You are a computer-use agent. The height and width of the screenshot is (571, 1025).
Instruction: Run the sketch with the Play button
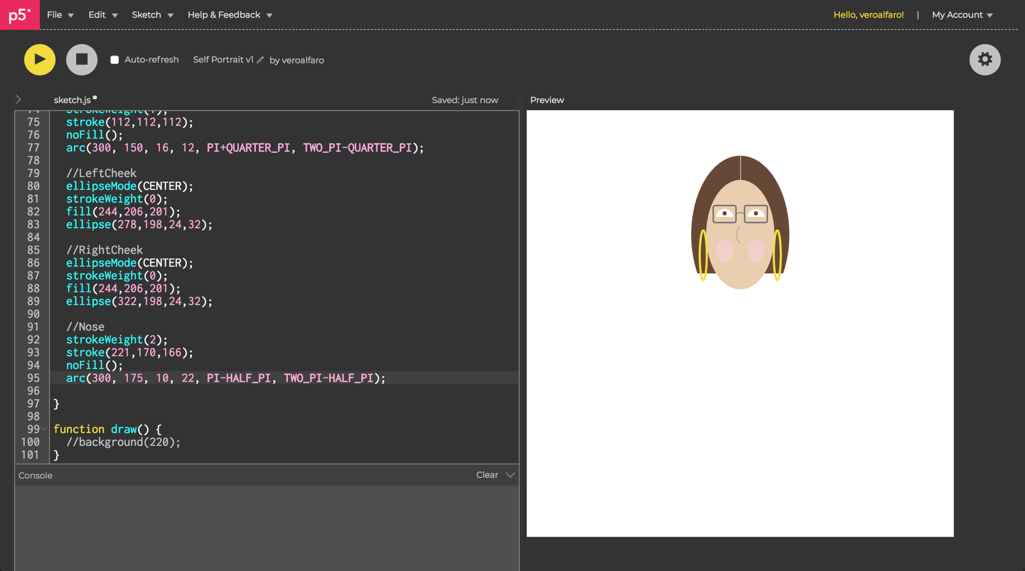(39, 59)
